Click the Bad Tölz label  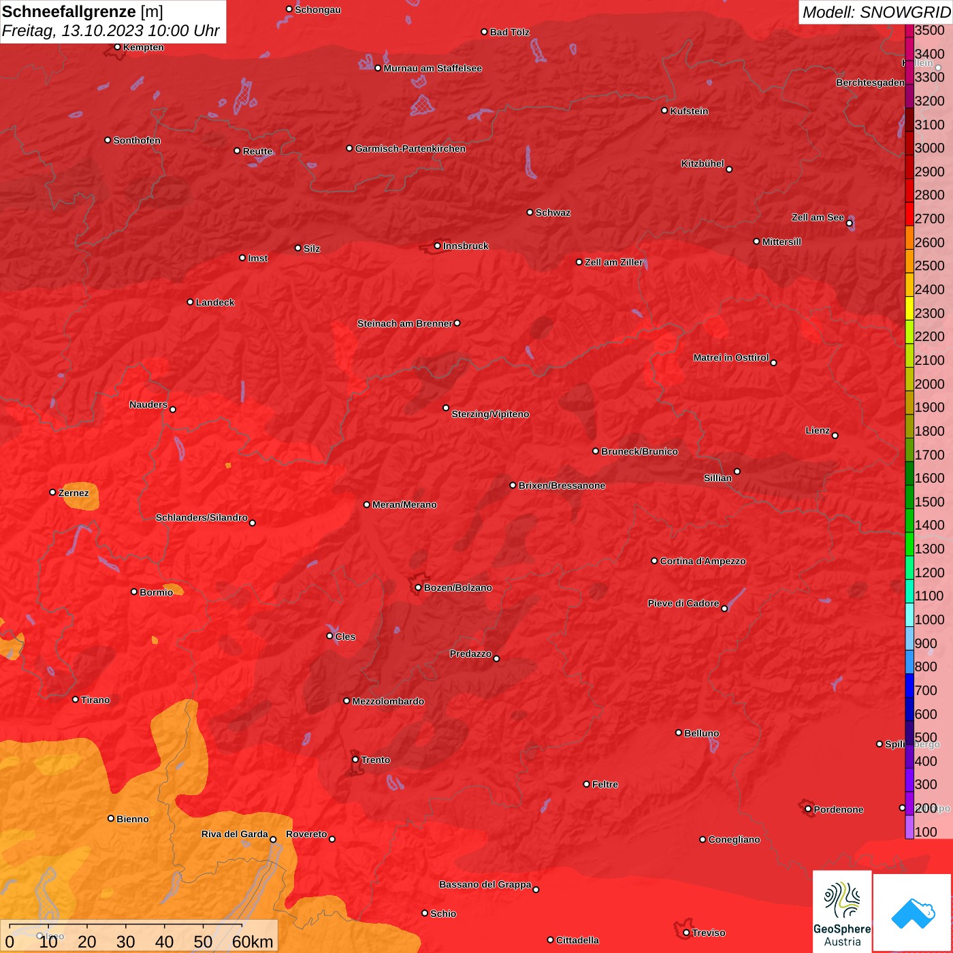[x=509, y=32]
